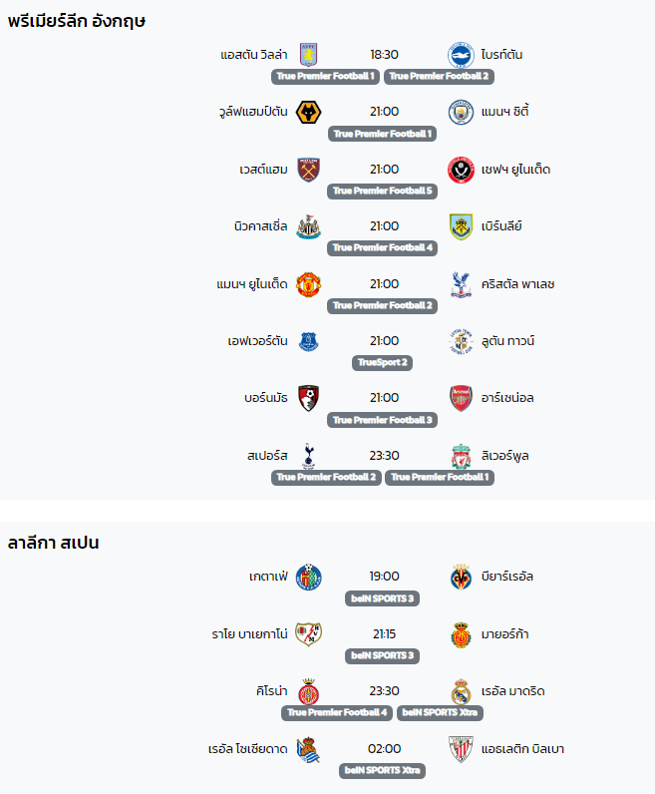This screenshot has height=794, width=655.
Task: Click the Arsenal club crest
Action: [461, 398]
